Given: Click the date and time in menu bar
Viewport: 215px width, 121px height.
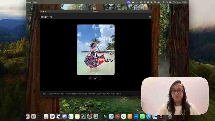Looking at the screenshot, I should [180, 2].
